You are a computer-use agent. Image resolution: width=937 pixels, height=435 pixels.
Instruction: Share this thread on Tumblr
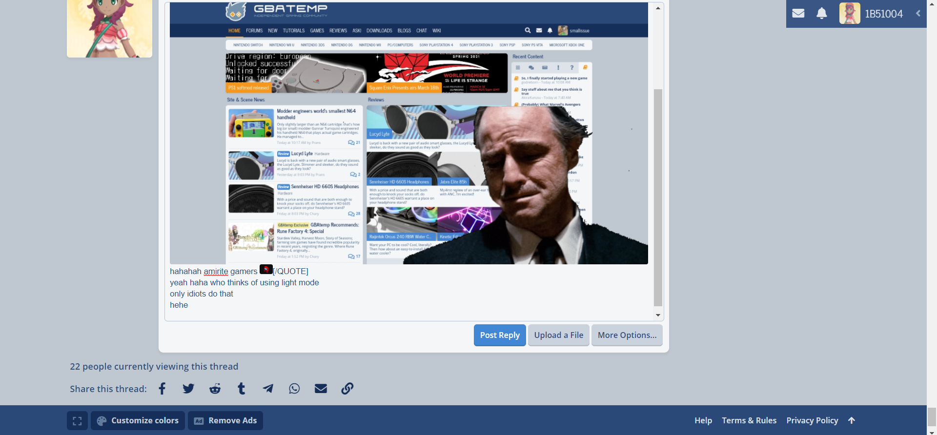[x=241, y=388]
